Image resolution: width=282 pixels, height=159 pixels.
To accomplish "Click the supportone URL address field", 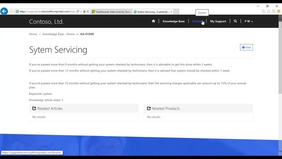I will click(x=48, y=11).
